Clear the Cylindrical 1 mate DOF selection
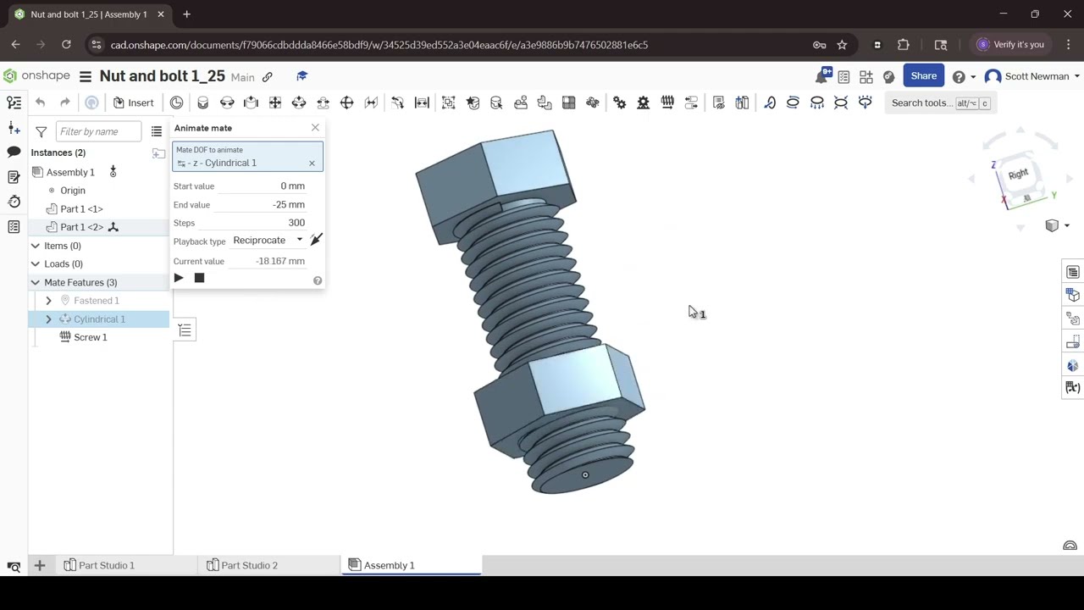This screenshot has height=610, width=1084. (312, 163)
